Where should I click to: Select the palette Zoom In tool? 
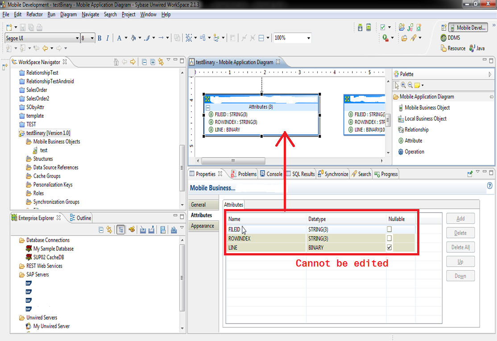[403, 85]
